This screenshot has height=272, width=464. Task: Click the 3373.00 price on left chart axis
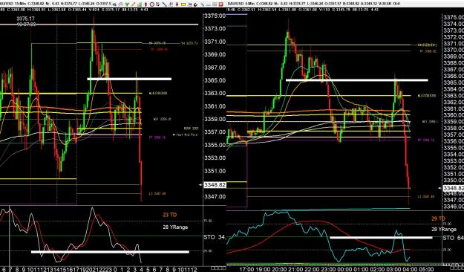tap(215, 29)
